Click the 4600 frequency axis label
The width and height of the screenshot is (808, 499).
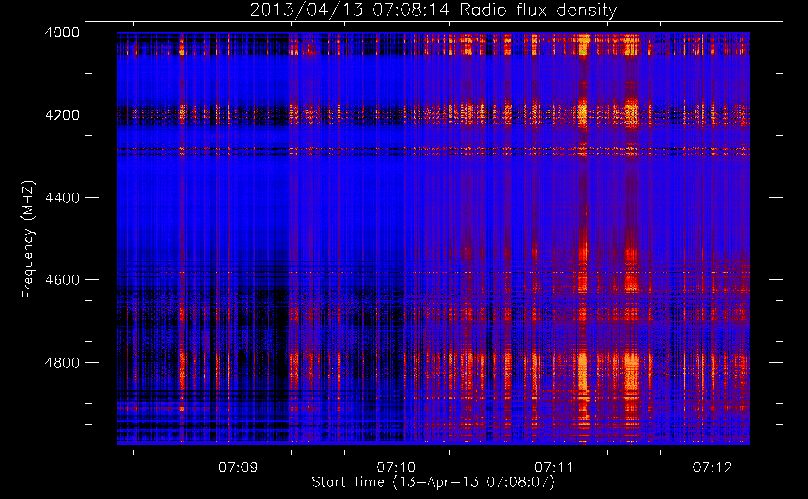click(62, 280)
